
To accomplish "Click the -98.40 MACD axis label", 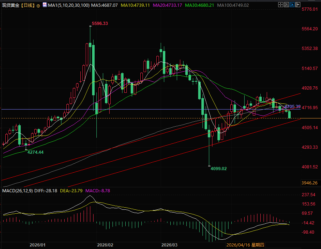I will [308, 232].
